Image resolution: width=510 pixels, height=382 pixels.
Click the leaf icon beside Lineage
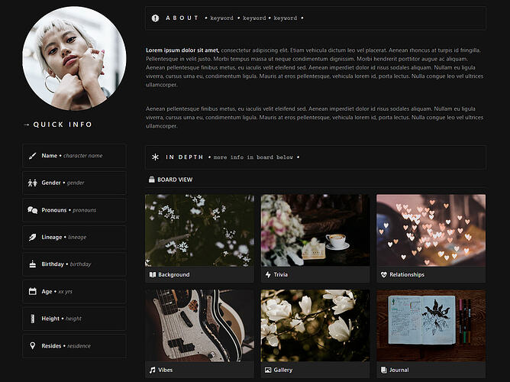pos(32,238)
